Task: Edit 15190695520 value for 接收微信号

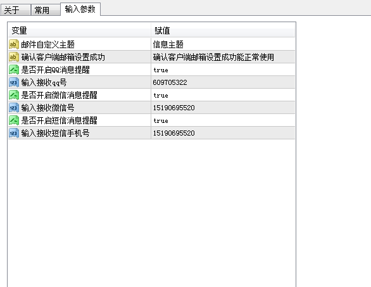Action: (x=223, y=108)
